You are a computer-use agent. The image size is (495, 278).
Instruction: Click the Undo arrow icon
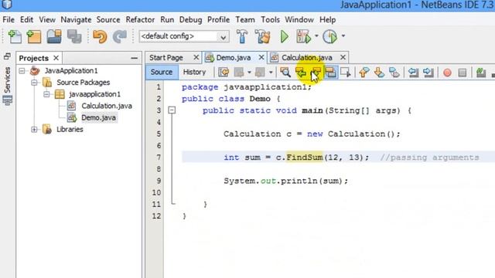coord(100,36)
